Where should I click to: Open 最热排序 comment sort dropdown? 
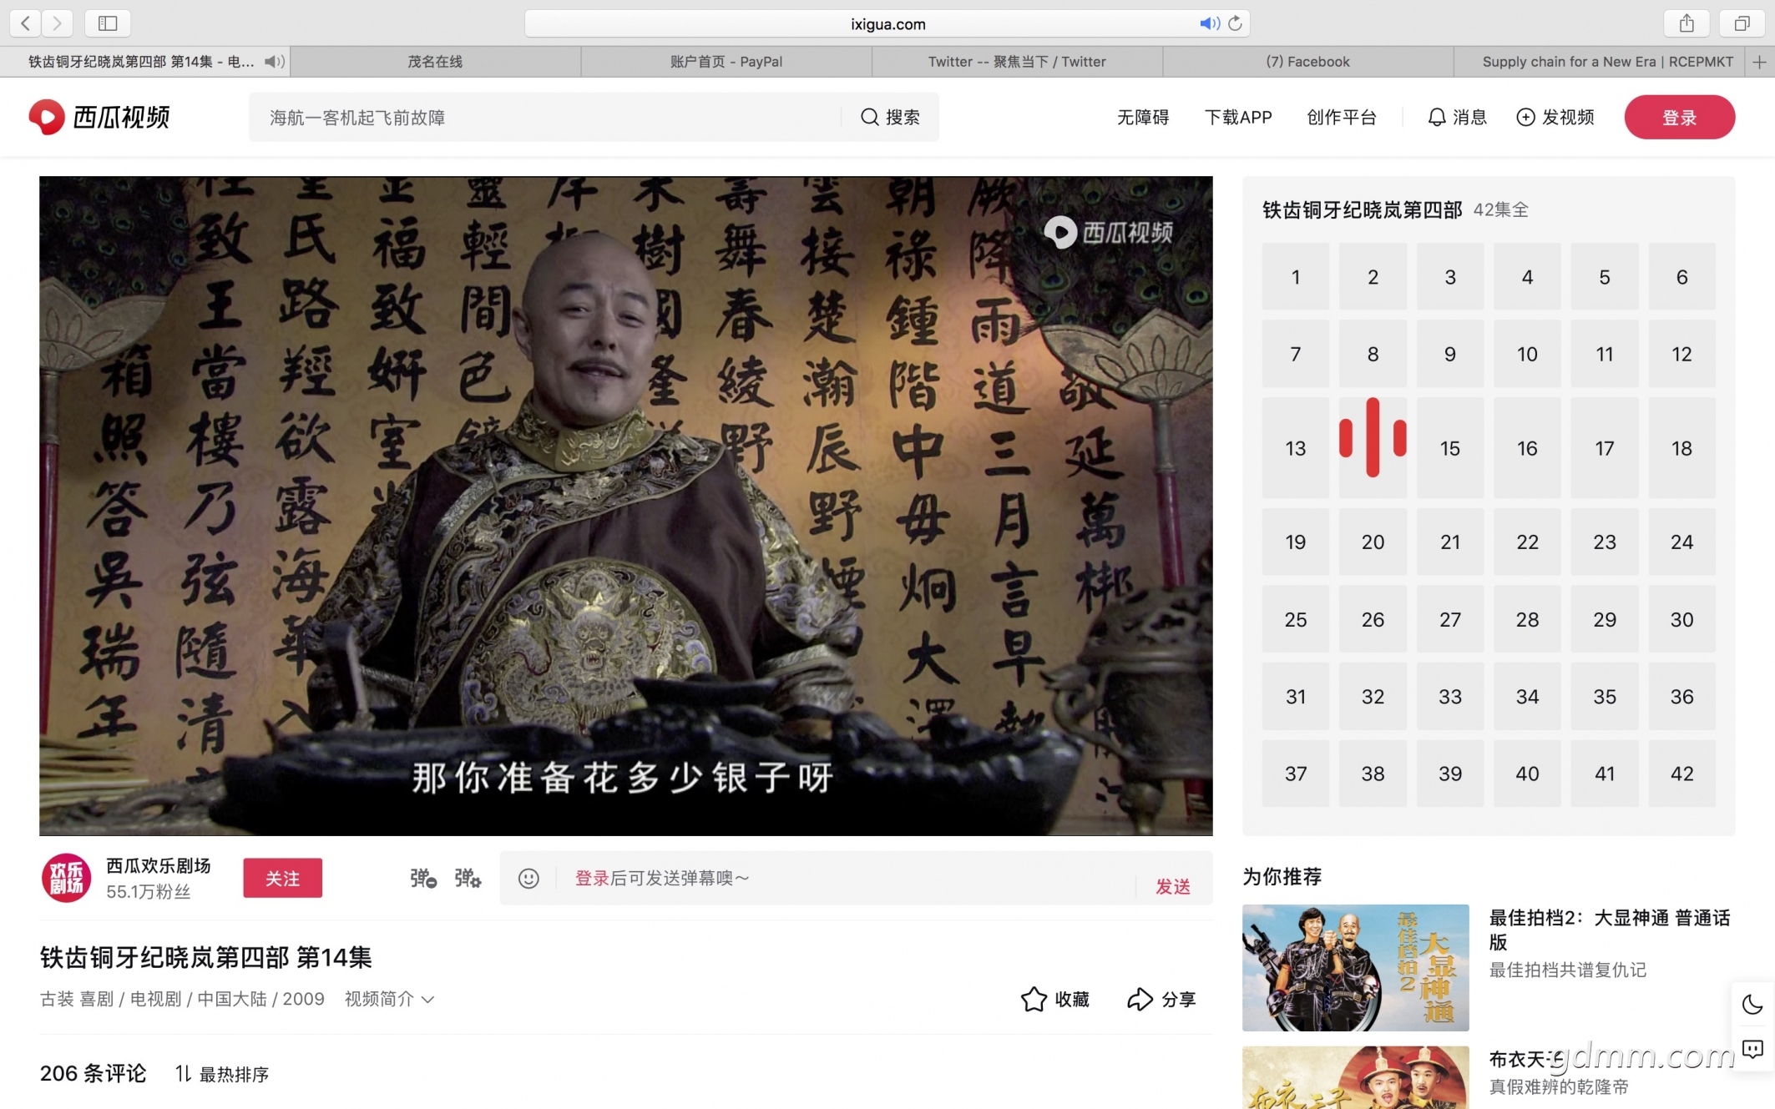(x=222, y=1074)
